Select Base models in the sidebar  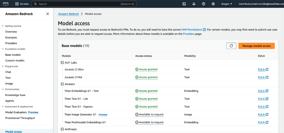pos(13,55)
